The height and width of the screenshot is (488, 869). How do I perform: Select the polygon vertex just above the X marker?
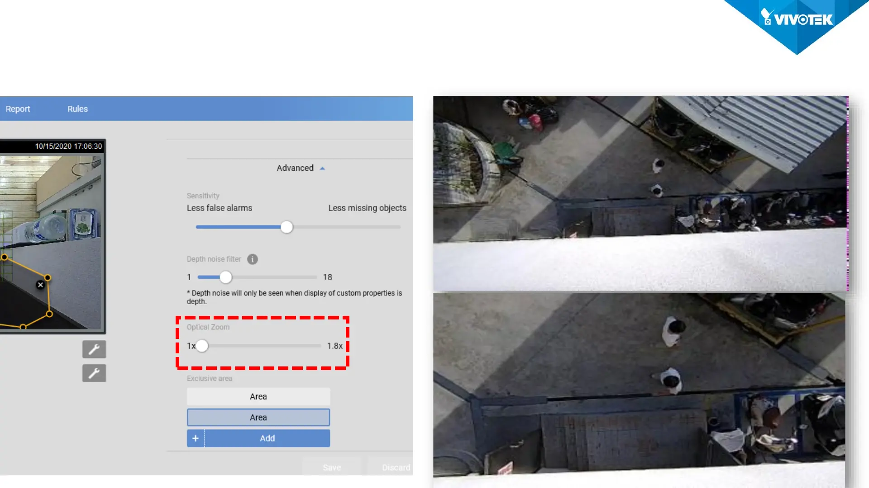(48, 277)
